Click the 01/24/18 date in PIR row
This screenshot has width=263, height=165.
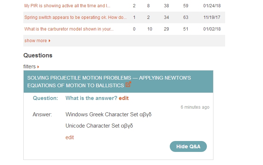click(212, 6)
